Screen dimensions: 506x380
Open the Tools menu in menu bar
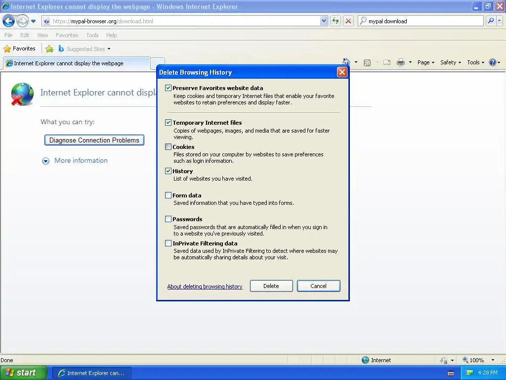tap(92, 35)
